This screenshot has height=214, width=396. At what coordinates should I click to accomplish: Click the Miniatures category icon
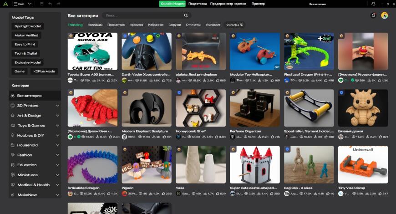click(13, 174)
